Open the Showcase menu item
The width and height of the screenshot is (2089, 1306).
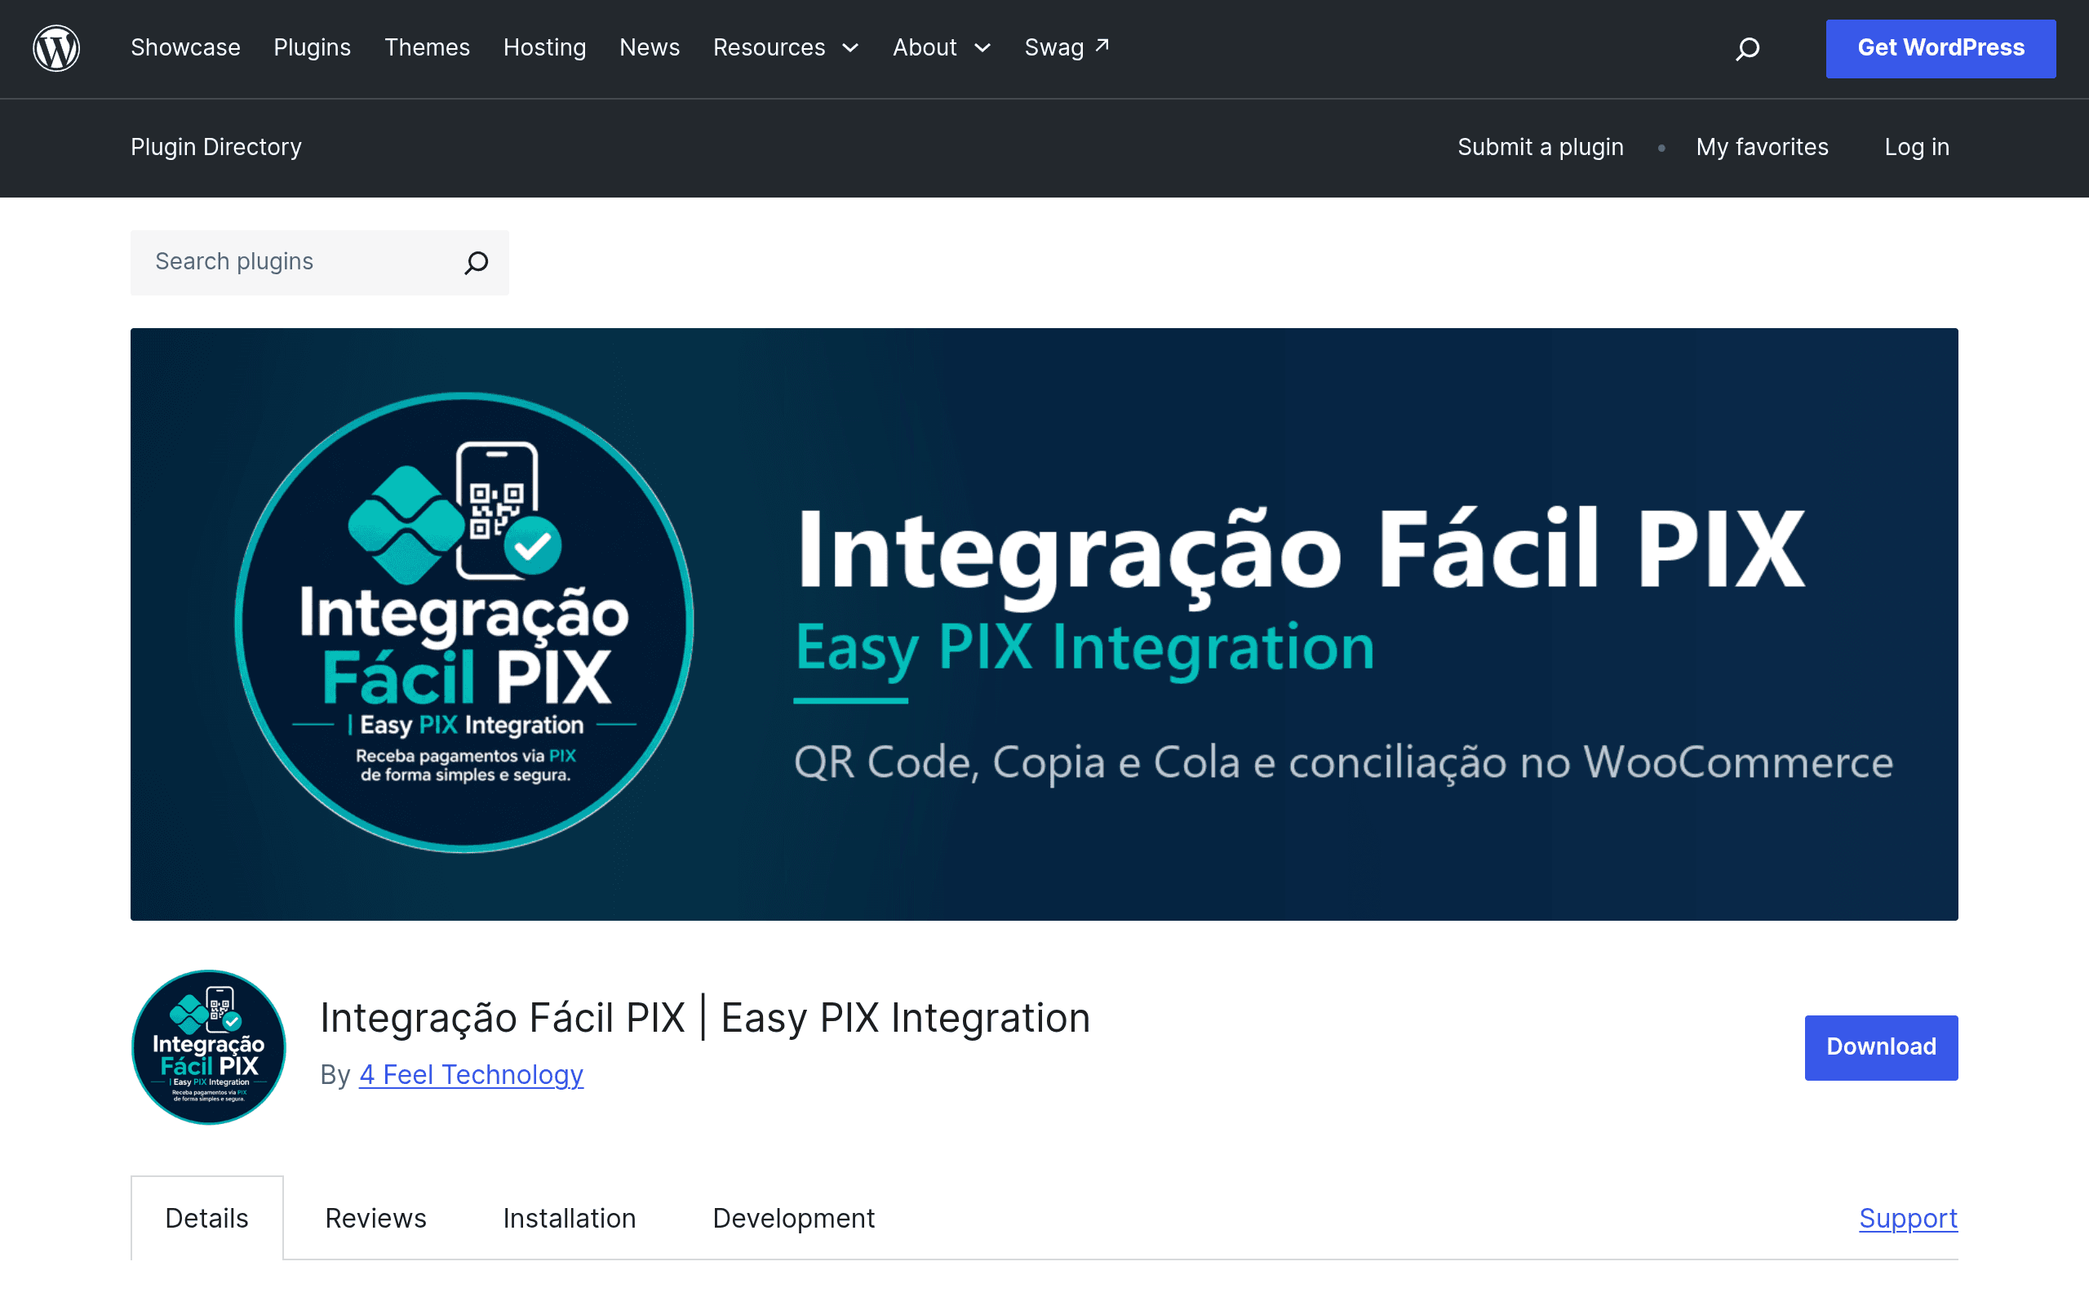185,47
